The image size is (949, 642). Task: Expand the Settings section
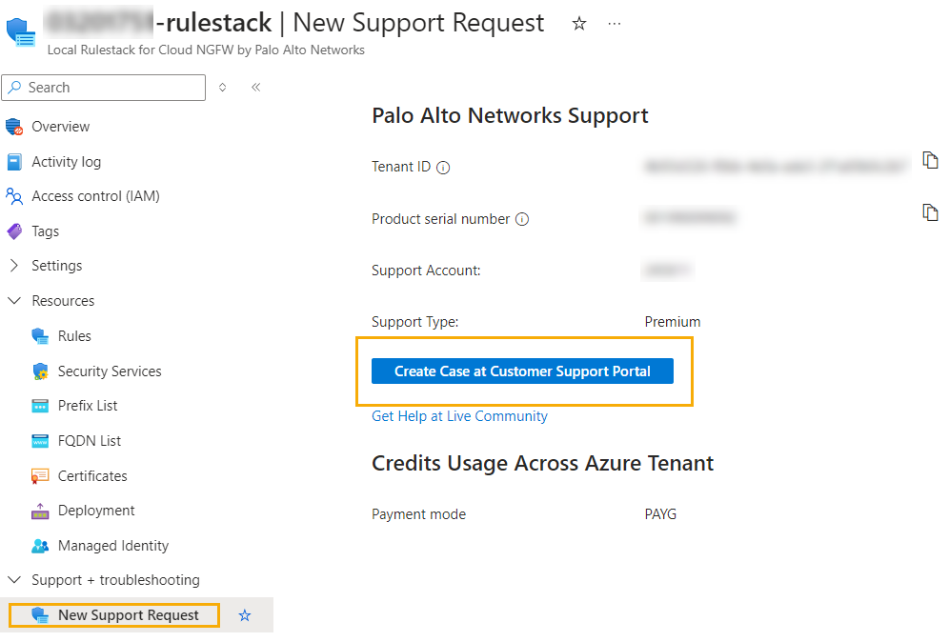[14, 266]
